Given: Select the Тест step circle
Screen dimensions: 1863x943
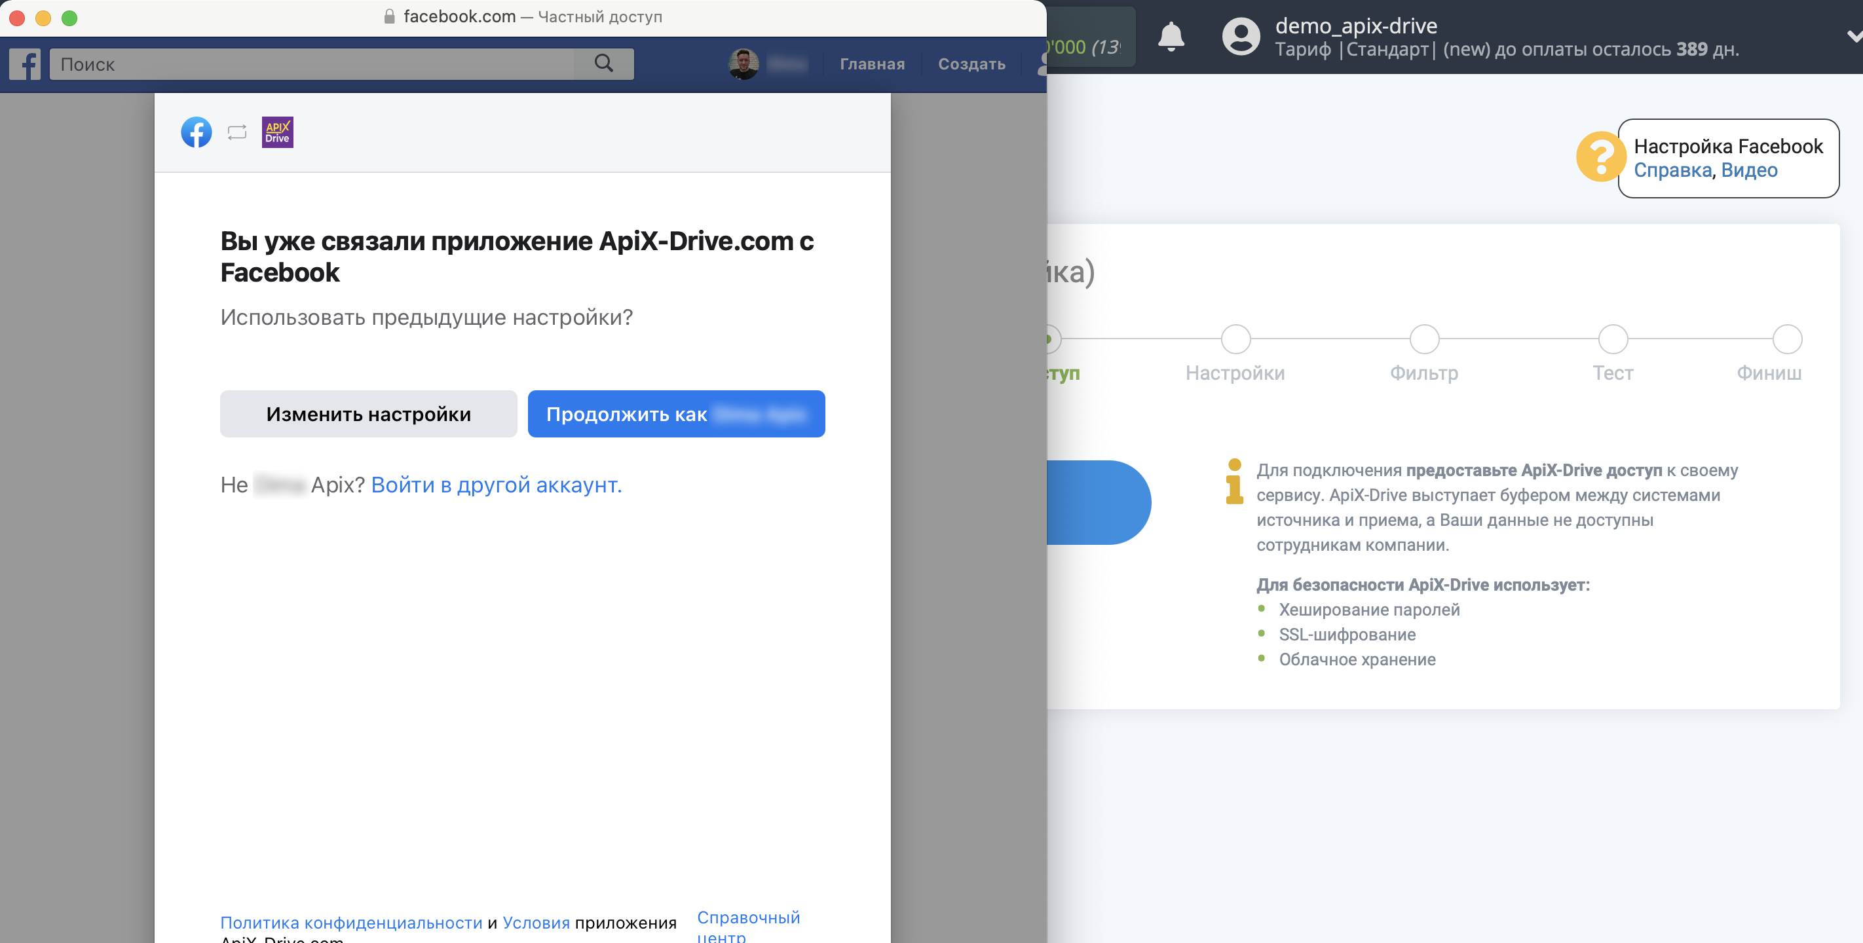Looking at the screenshot, I should coord(1613,339).
